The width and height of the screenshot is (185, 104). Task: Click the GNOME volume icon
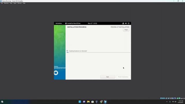pyautogui.click(x=126, y=23)
